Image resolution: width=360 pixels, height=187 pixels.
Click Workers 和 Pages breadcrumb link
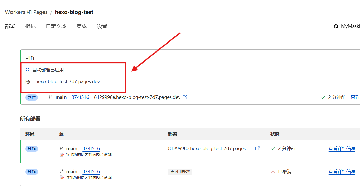[26, 12]
